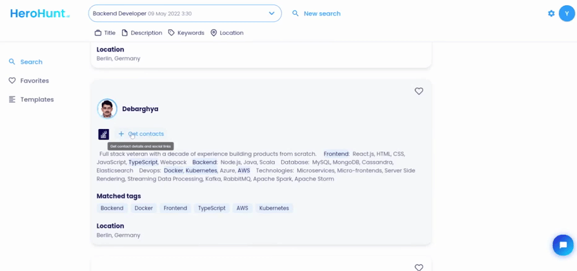577x271 pixels.
Task: Click the Stack Overflow source icon
Action: tap(103, 134)
